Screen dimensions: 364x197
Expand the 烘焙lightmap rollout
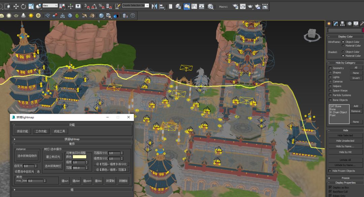pos(72,139)
